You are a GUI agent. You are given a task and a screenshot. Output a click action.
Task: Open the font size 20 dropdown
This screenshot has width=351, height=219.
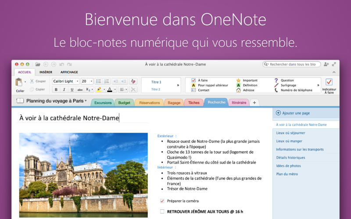point(91,81)
